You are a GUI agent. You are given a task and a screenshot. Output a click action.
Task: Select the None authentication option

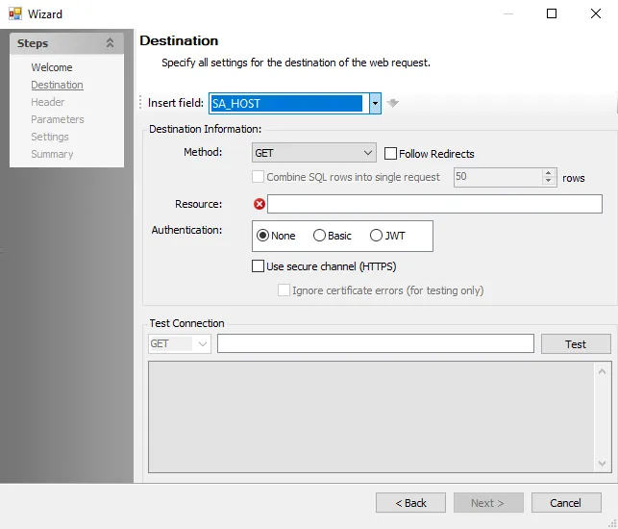(x=262, y=236)
